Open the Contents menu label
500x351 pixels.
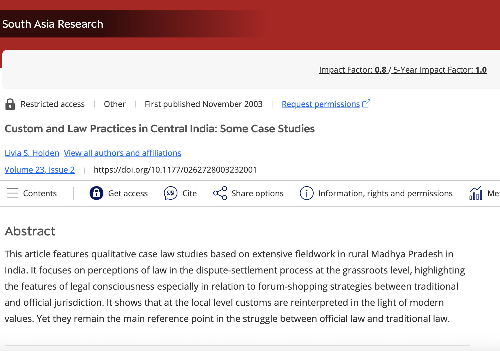click(x=40, y=193)
